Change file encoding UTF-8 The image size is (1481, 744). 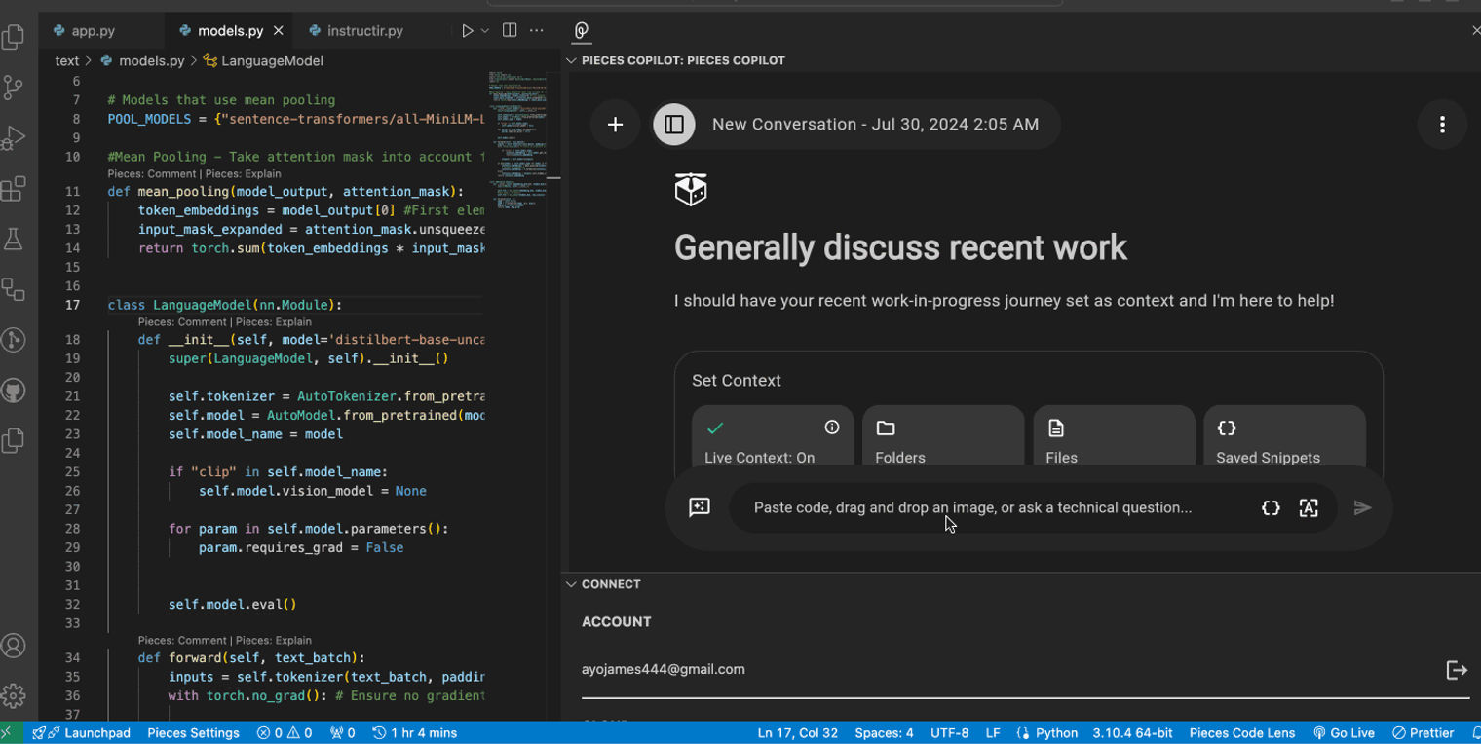click(949, 733)
